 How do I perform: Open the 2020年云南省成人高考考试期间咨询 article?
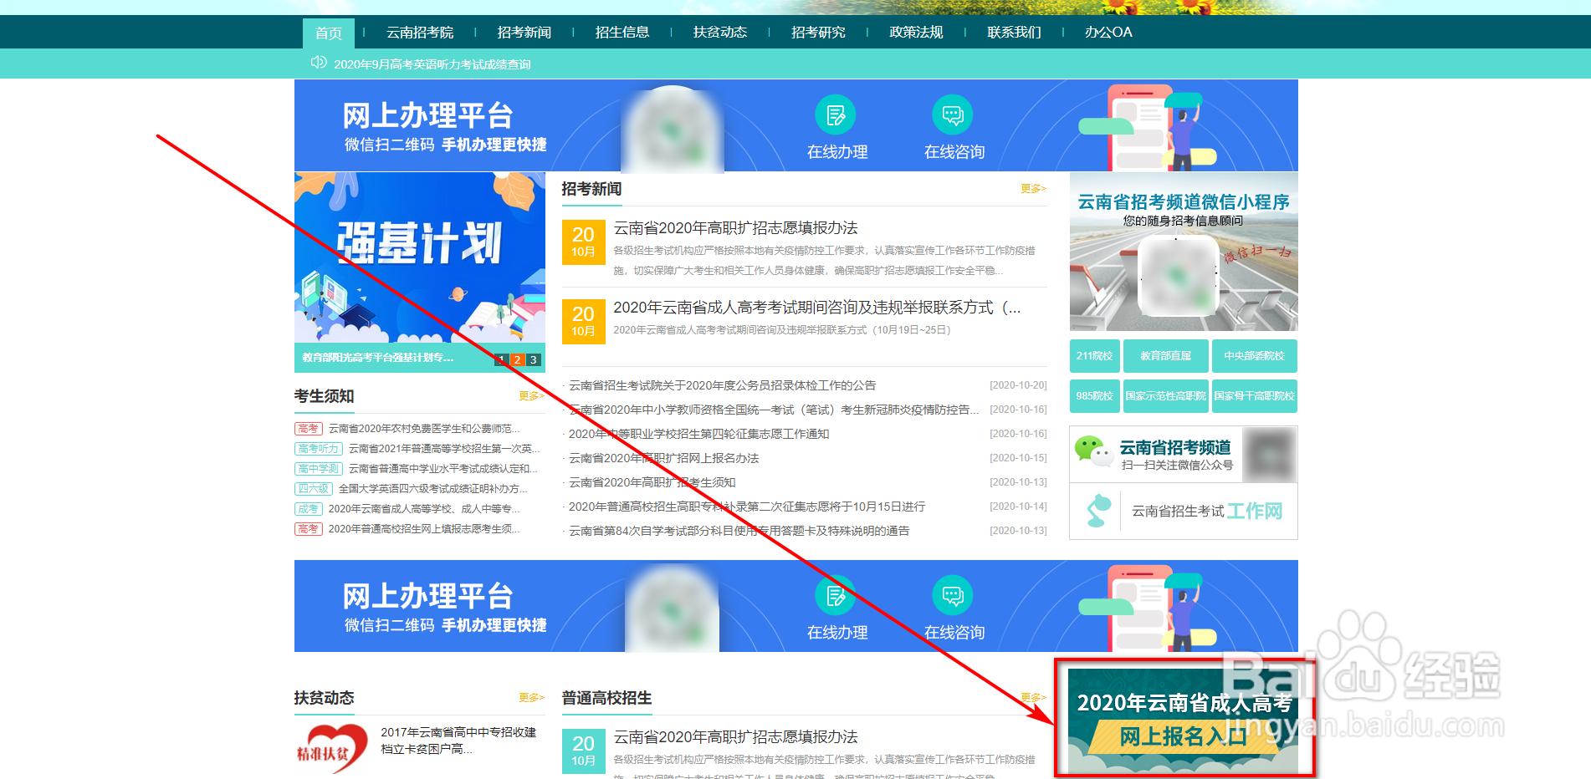817,308
